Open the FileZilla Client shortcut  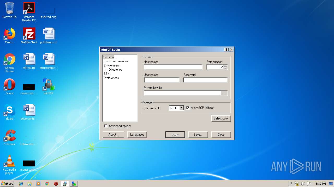[29, 36]
